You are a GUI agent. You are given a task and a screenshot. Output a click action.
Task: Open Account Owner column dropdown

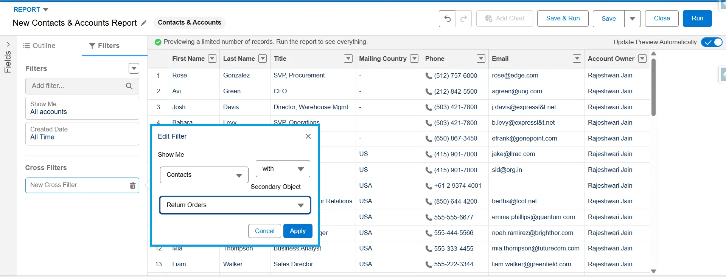642,59
